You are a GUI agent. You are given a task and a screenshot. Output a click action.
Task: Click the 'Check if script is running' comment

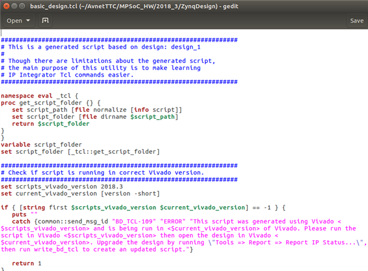pos(102,173)
